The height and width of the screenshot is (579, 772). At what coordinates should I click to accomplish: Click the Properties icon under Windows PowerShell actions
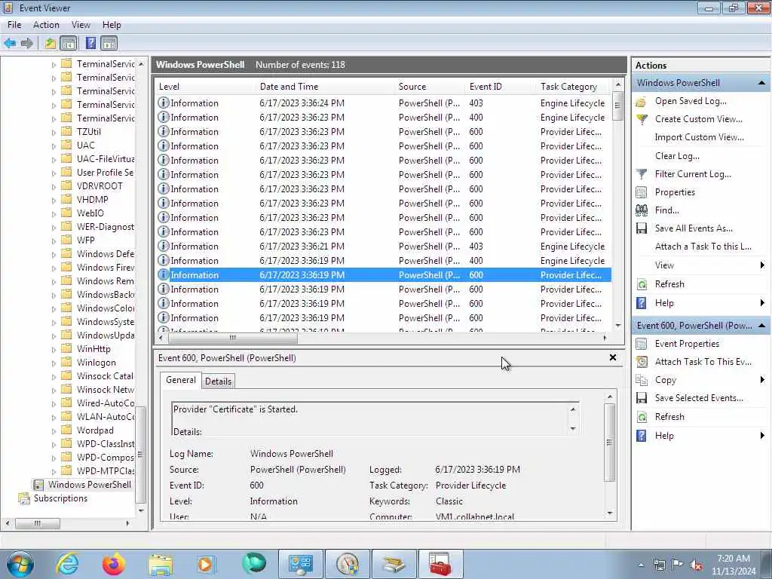(x=641, y=192)
